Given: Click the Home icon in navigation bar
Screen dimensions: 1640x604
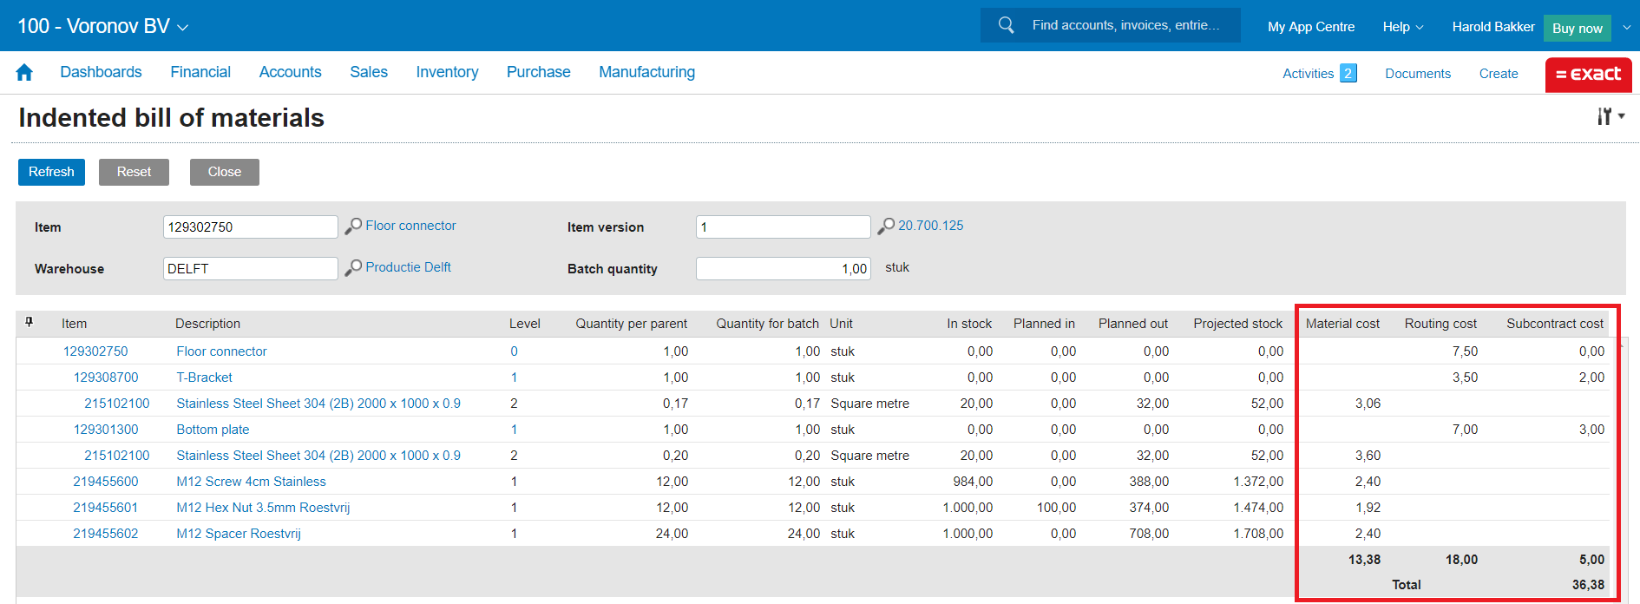Looking at the screenshot, I should click(x=24, y=73).
